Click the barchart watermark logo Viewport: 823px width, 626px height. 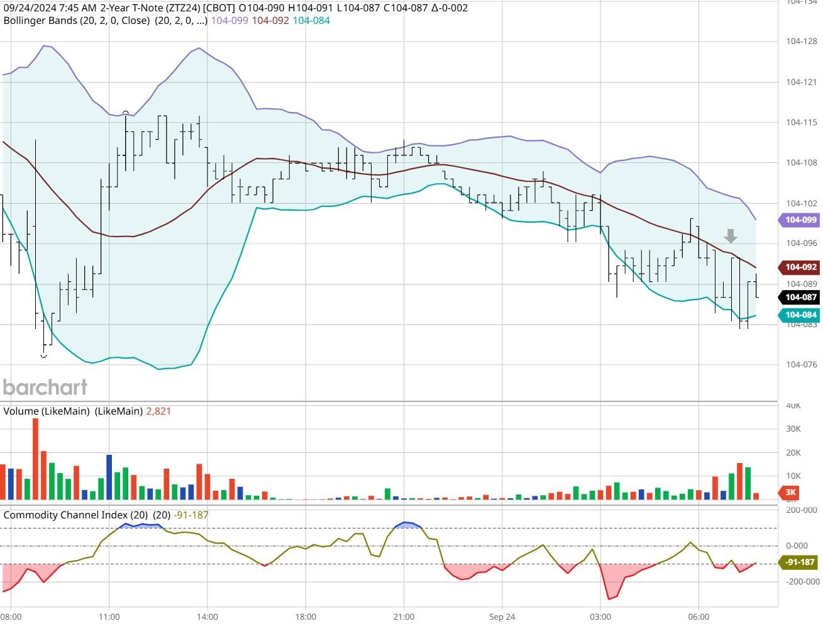pyautogui.click(x=45, y=387)
